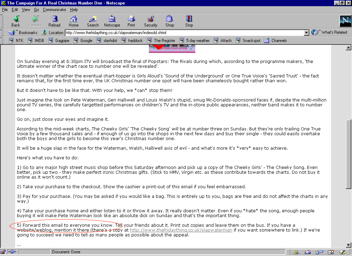Viewport: 352px width, 256px height.
Task: Follow the thefridaything.co.uk/slapwaterman link
Action: pos(181,230)
